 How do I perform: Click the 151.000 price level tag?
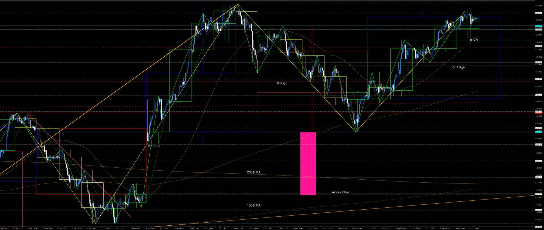(x=539, y=79)
